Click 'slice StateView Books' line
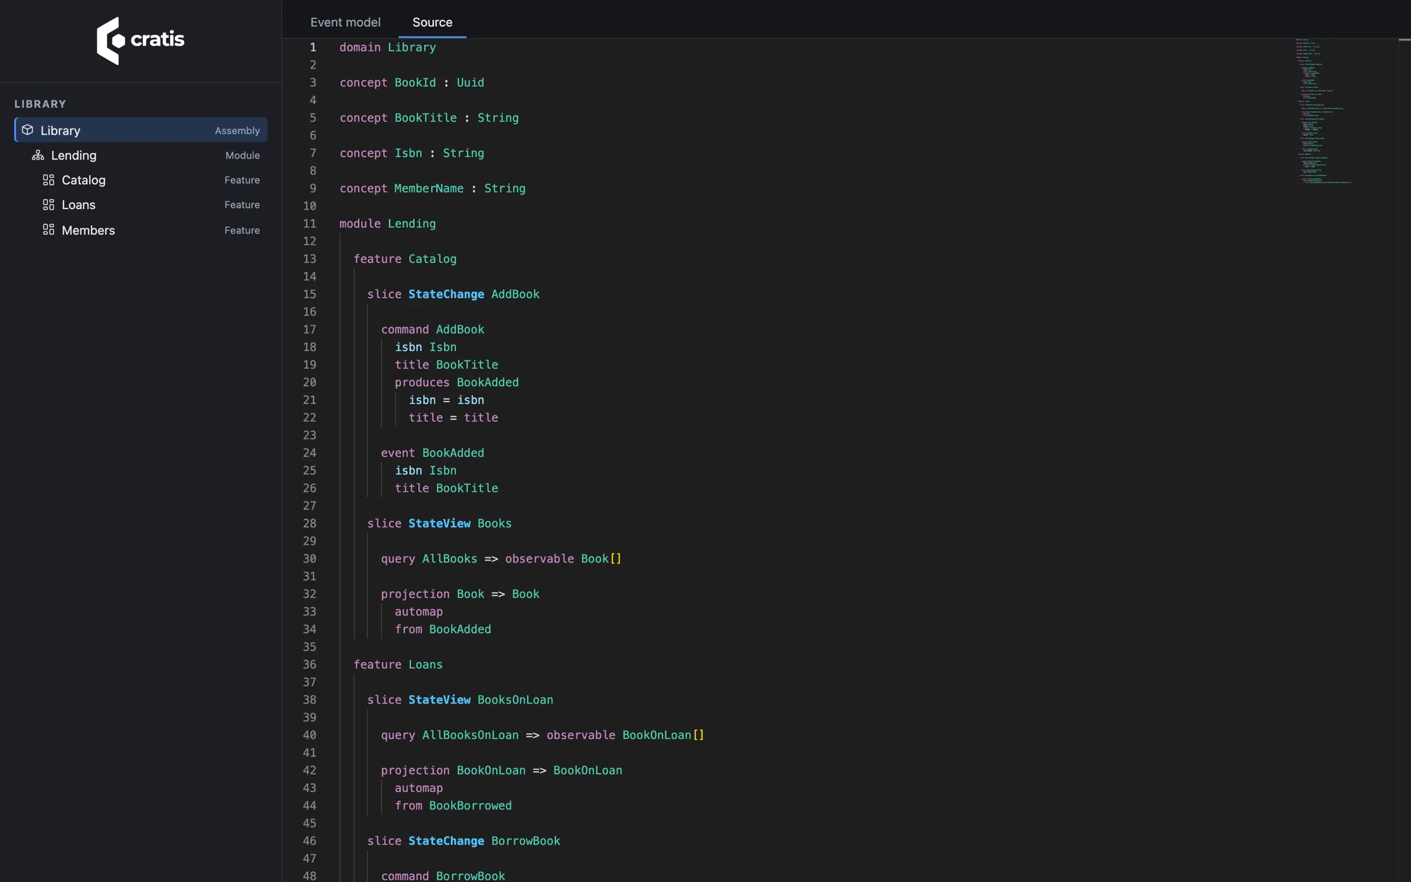The height and width of the screenshot is (882, 1411). point(439,523)
